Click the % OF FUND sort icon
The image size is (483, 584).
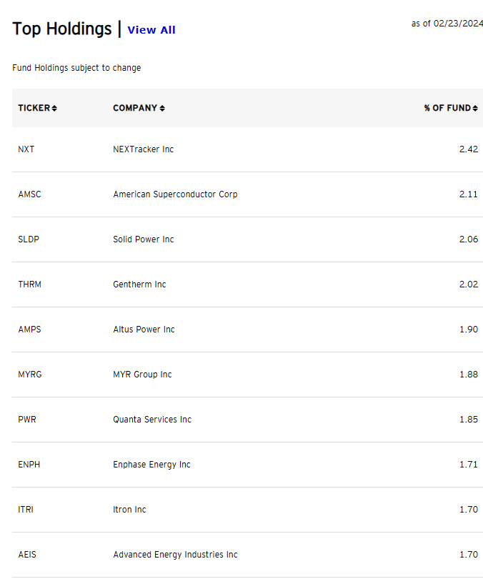tap(475, 109)
